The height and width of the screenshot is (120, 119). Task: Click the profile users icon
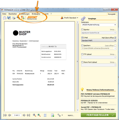coord(62,18)
